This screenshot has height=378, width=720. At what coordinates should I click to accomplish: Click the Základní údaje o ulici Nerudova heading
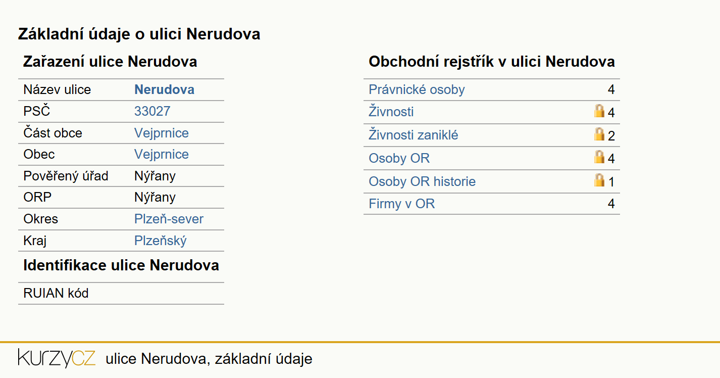click(139, 34)
